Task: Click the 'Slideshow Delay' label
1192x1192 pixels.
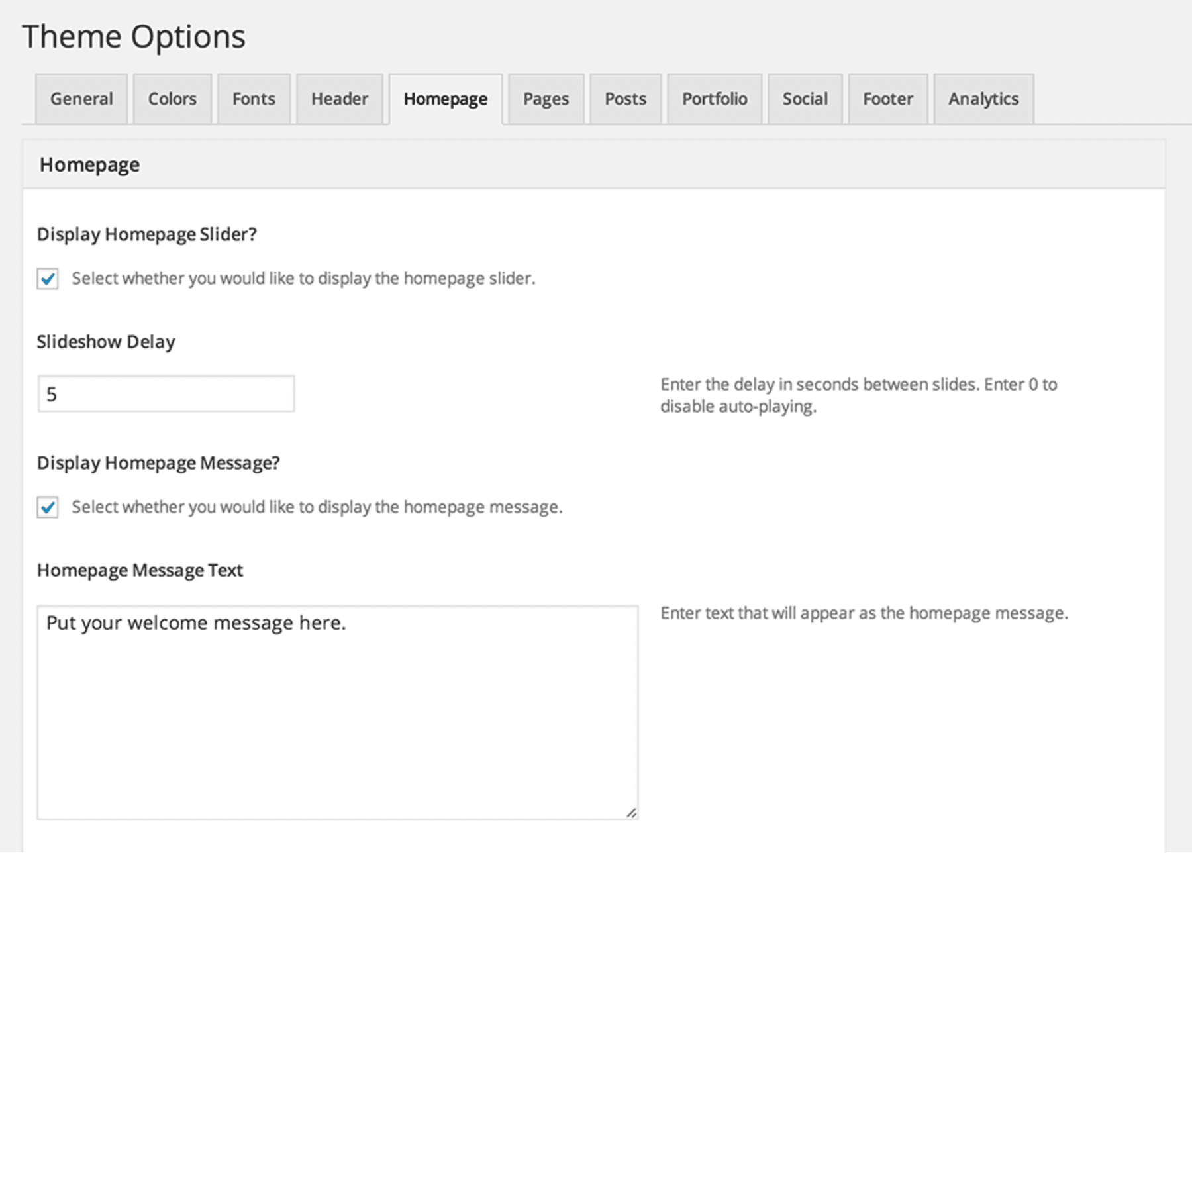Action: (106, 342)
